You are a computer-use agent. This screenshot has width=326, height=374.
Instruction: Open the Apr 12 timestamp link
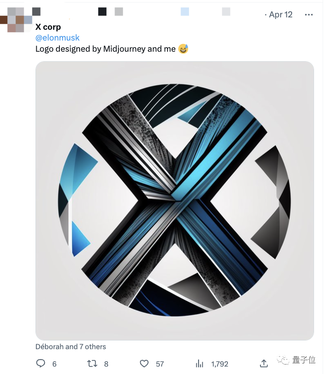pos(281,15)
